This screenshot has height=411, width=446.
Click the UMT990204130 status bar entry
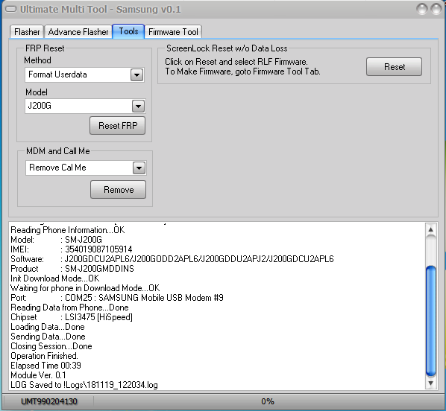tap(49, 401)
